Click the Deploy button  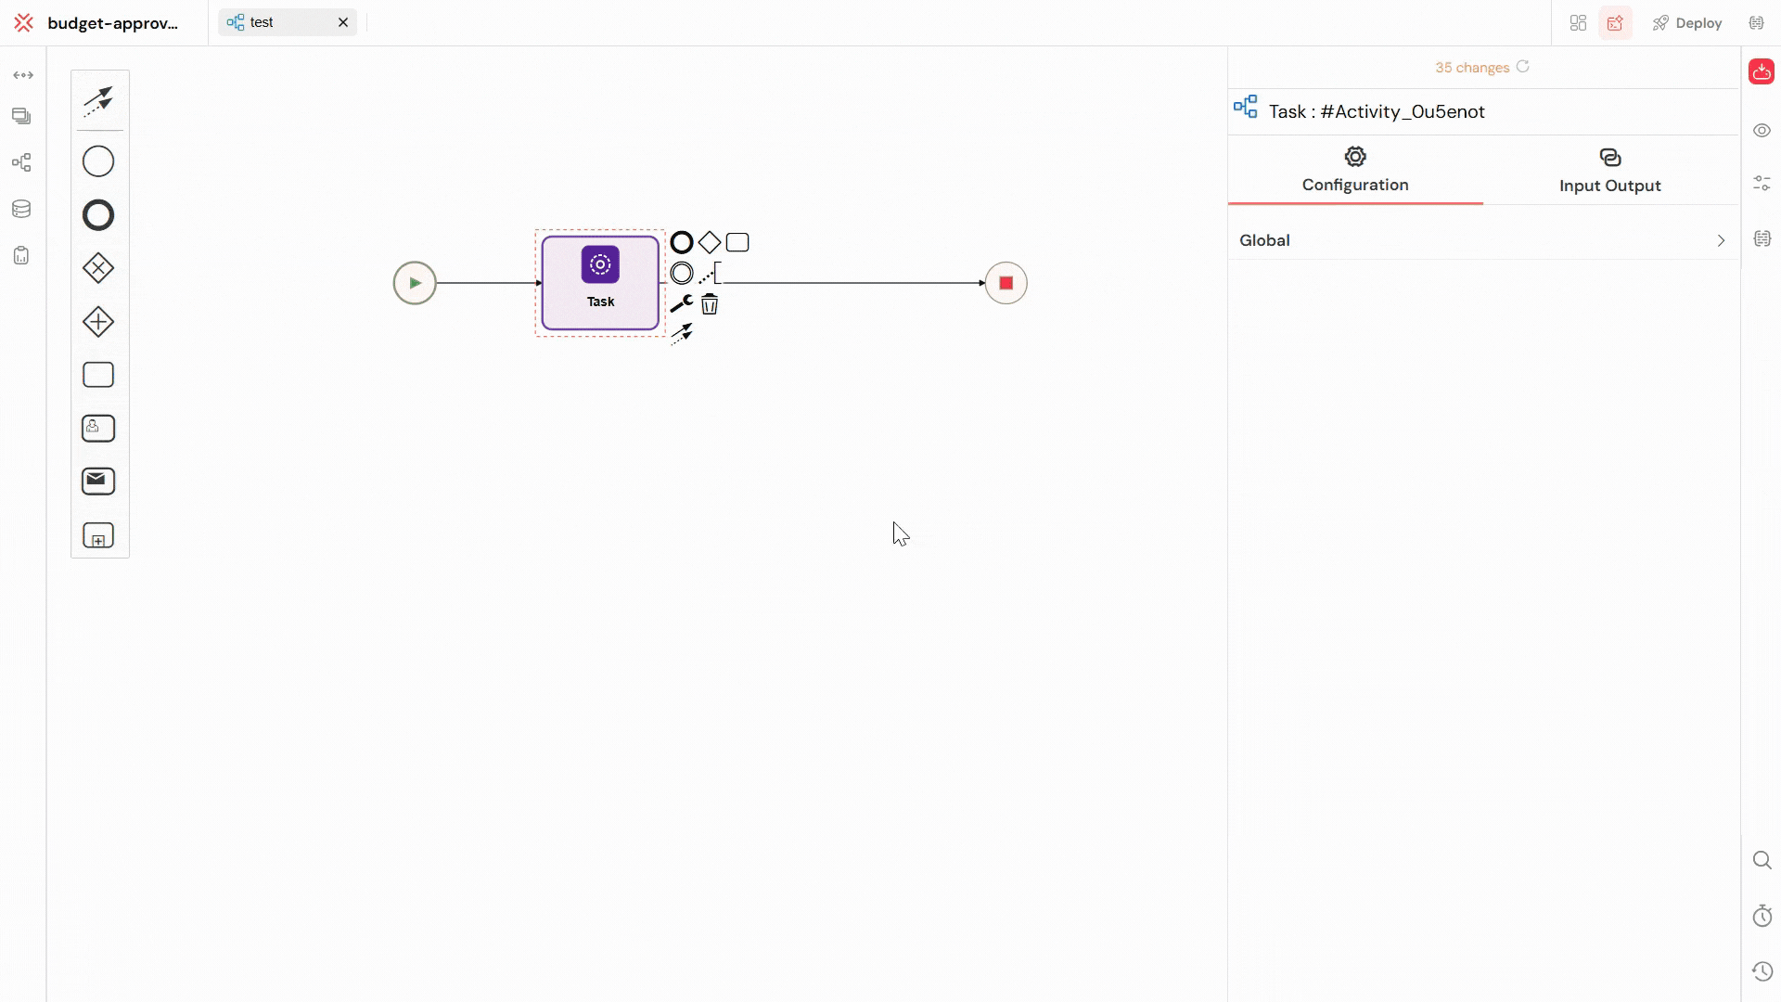1687,22
